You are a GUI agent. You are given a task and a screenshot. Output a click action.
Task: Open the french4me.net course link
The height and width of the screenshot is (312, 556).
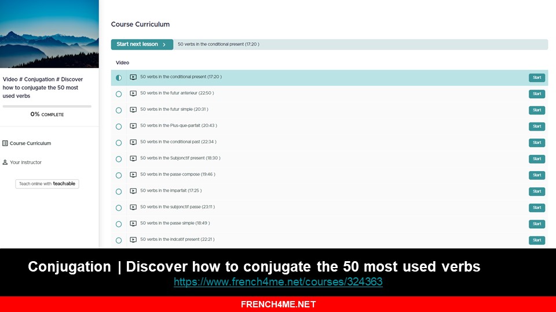point(278,282)
